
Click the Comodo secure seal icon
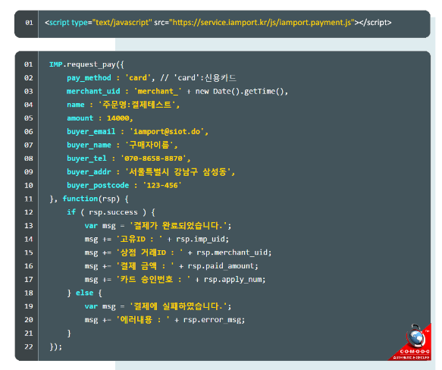(410, 343)
